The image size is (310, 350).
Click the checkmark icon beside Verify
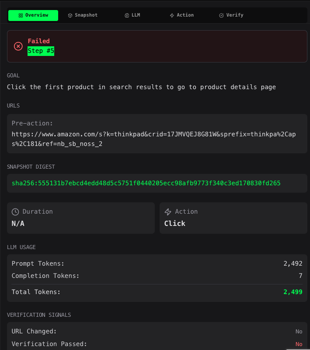tap(221, 15)
